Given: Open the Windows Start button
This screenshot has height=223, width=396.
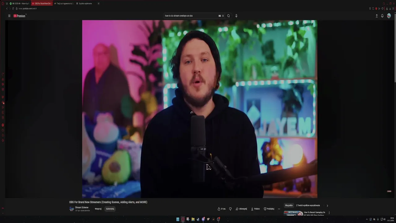Looking at the screenshot, I should [178, 219].
